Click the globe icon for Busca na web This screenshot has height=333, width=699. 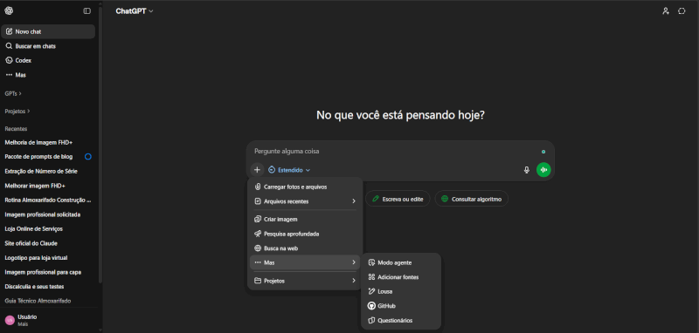pos(257,248)
